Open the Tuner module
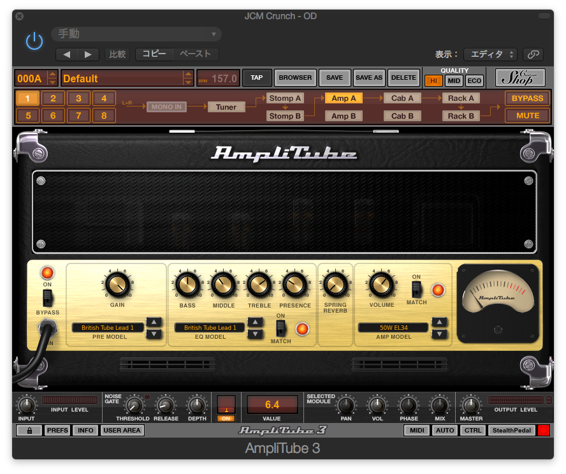 point(226,107)
